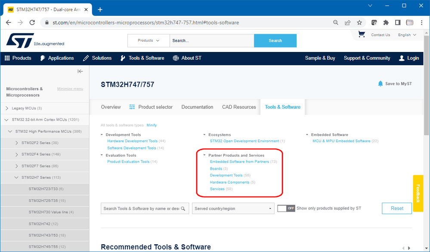Image resolution: width=430 pixels, height=252 pixels.
Task: Open the Products main menu
Action: pos(18,58)
